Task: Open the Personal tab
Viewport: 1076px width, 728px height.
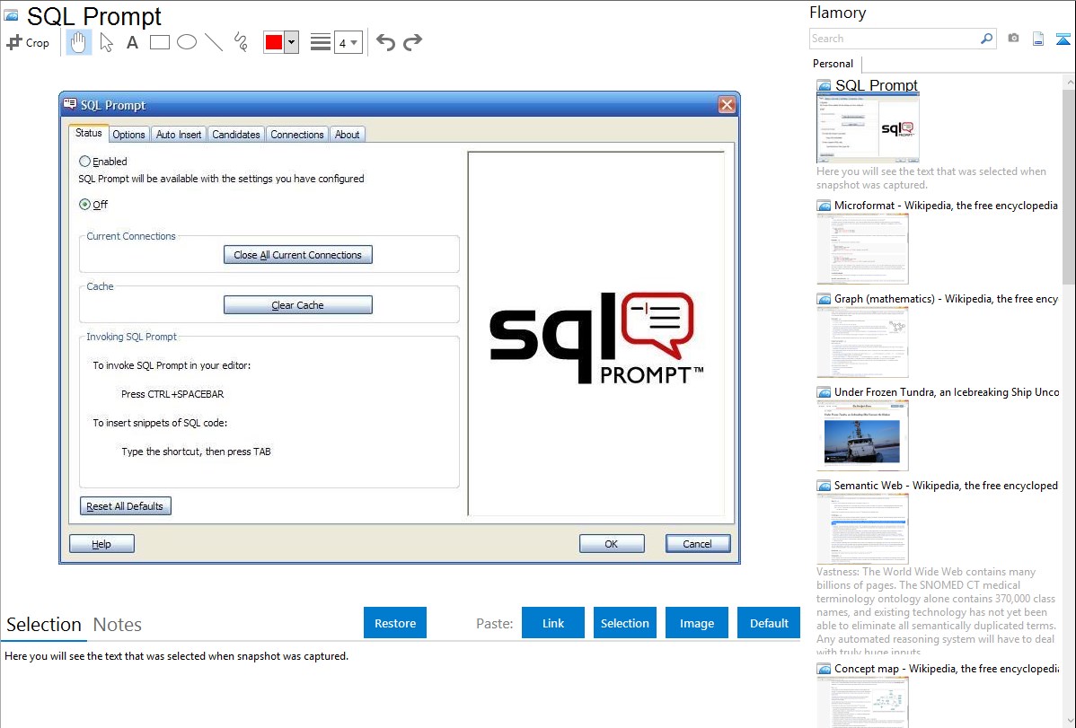Action: (x=833, y=64)
